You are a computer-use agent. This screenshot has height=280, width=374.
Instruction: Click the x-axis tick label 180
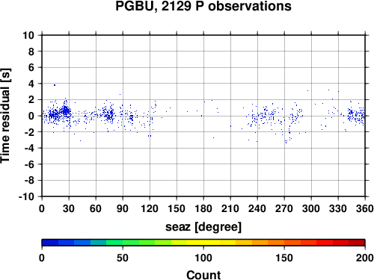[203, 208]
